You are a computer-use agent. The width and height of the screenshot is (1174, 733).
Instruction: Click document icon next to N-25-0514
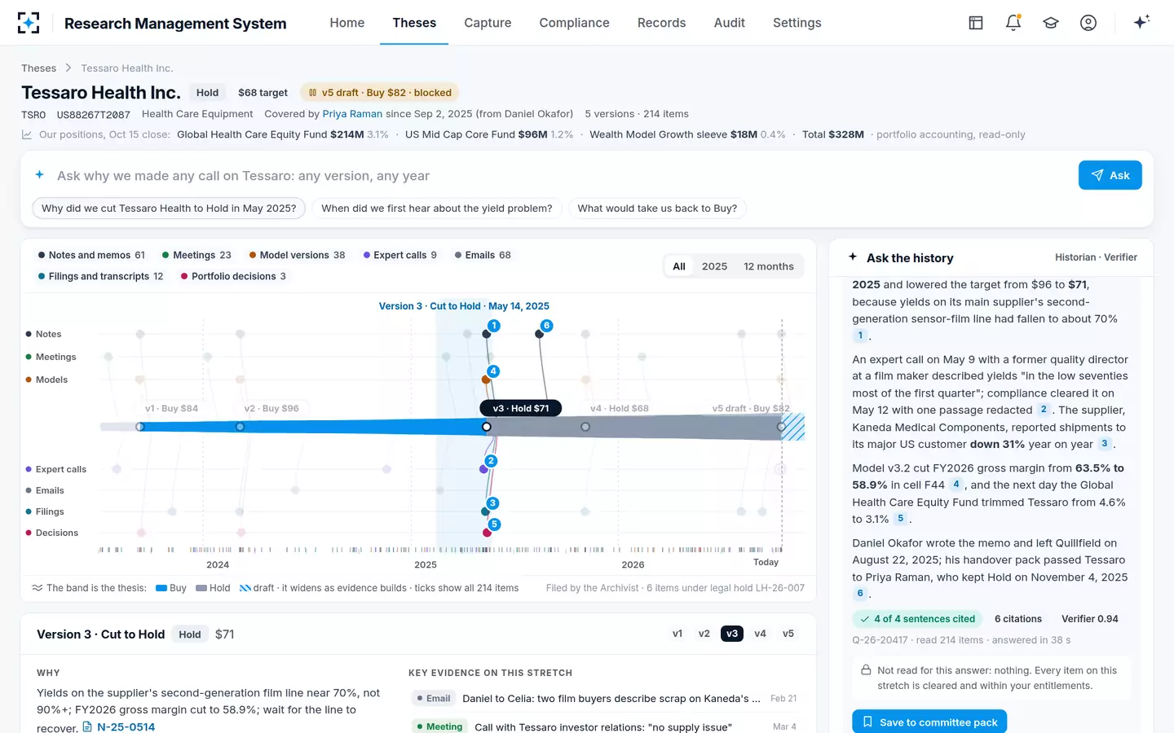87,726
